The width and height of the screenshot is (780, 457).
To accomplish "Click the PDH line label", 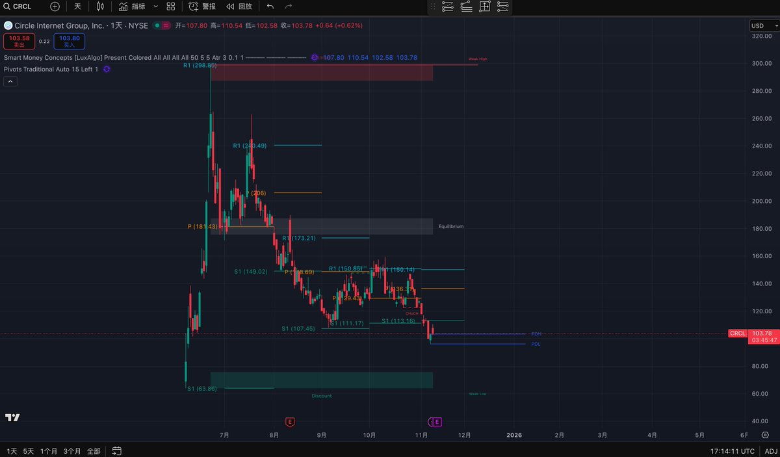I will pyautogui.click(x=536, y=333).
